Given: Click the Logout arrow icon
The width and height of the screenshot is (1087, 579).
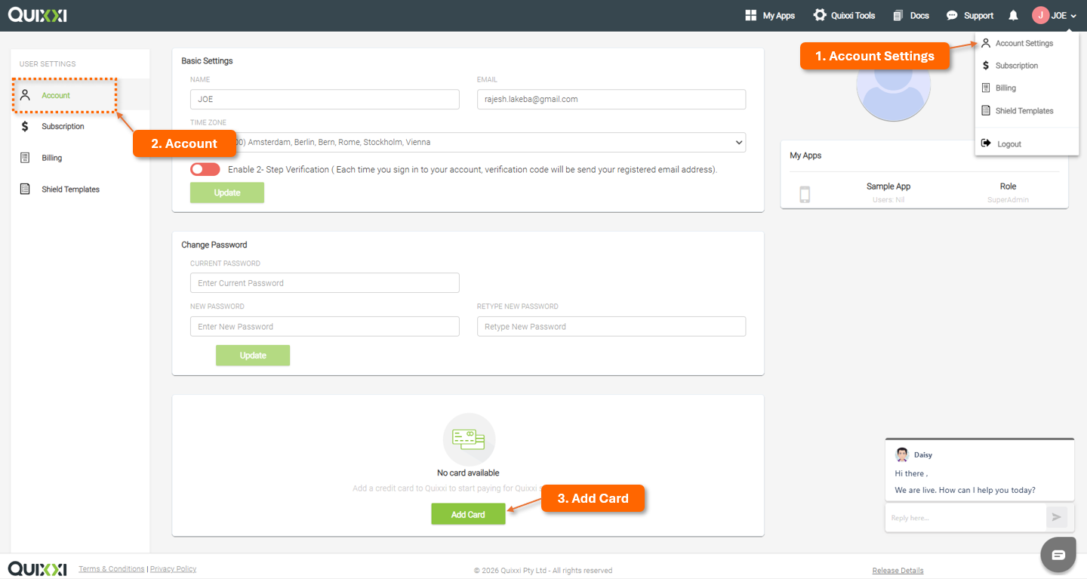Looking at the screenshot, I should pos(986,143).
